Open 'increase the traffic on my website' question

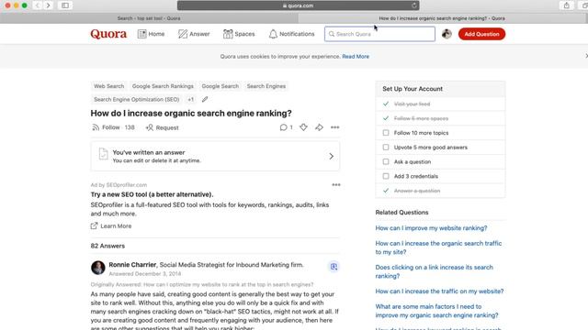tap(439, 291)
